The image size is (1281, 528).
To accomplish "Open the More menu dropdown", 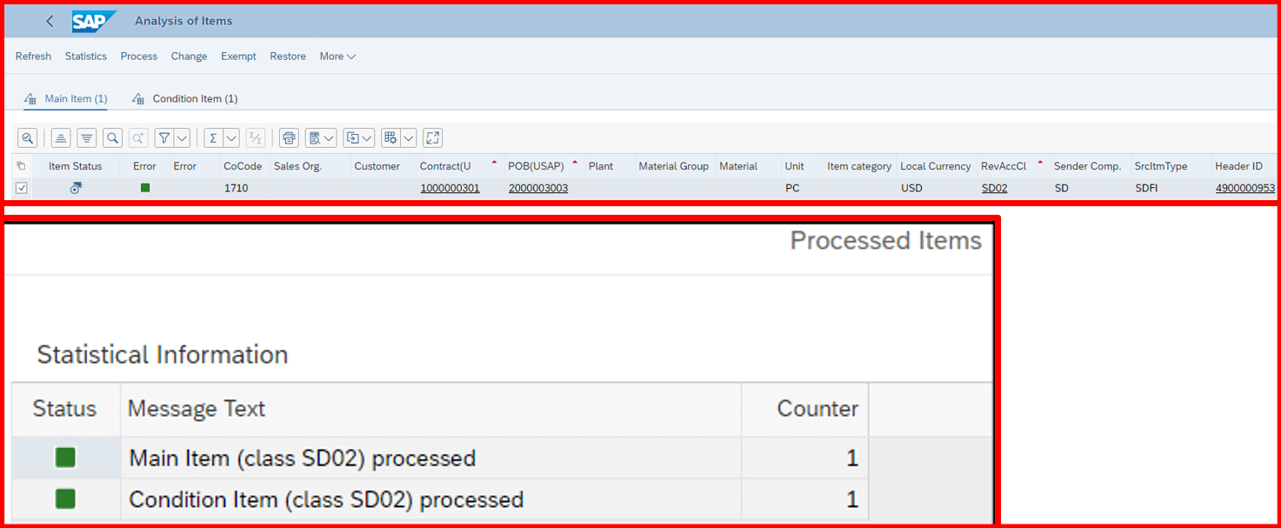I will coord(337,56).
